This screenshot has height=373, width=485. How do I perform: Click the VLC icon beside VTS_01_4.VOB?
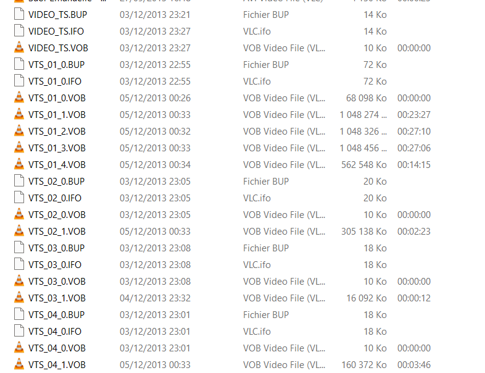[x=19, y=165]
